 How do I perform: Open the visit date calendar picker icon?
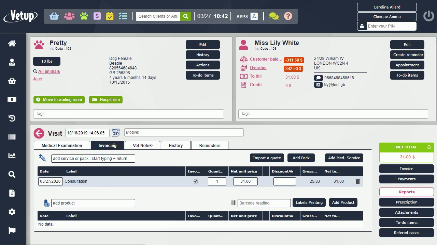[x=116, y=133]
